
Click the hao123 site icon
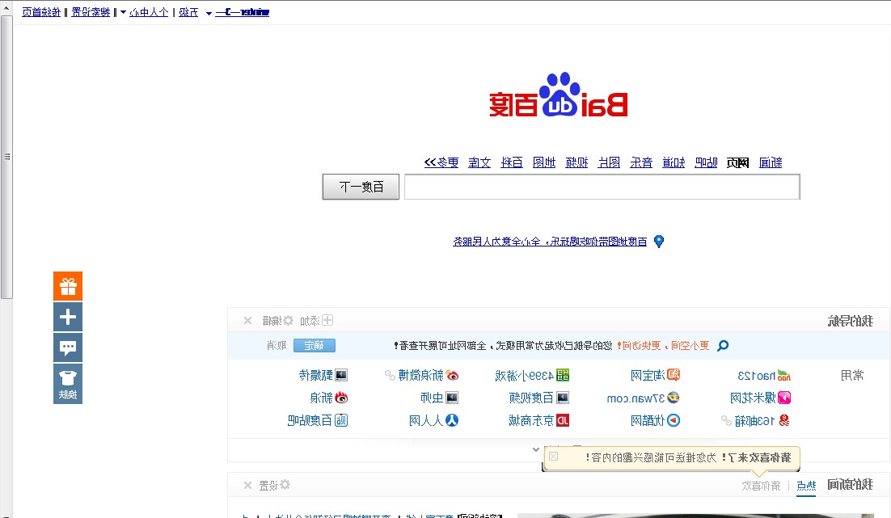(784, 376)
